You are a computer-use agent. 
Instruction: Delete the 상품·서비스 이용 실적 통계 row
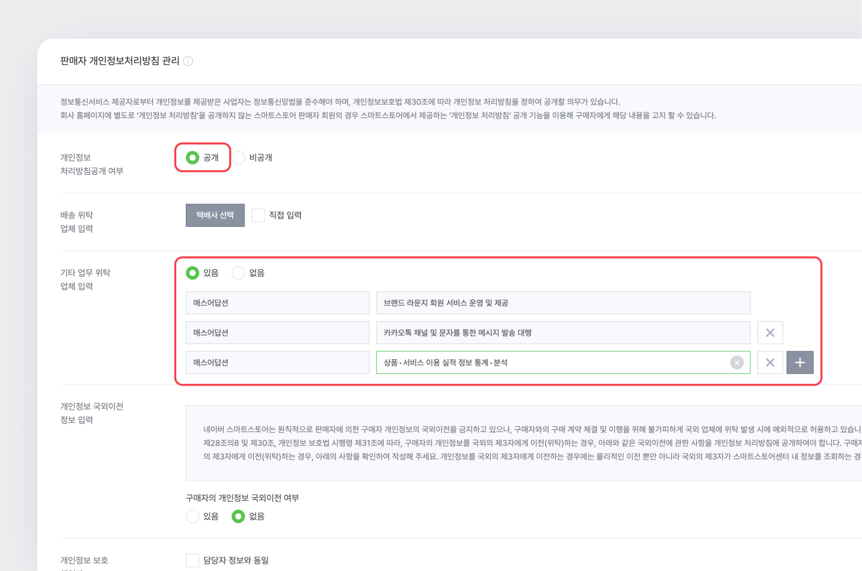tap(770, 363)
